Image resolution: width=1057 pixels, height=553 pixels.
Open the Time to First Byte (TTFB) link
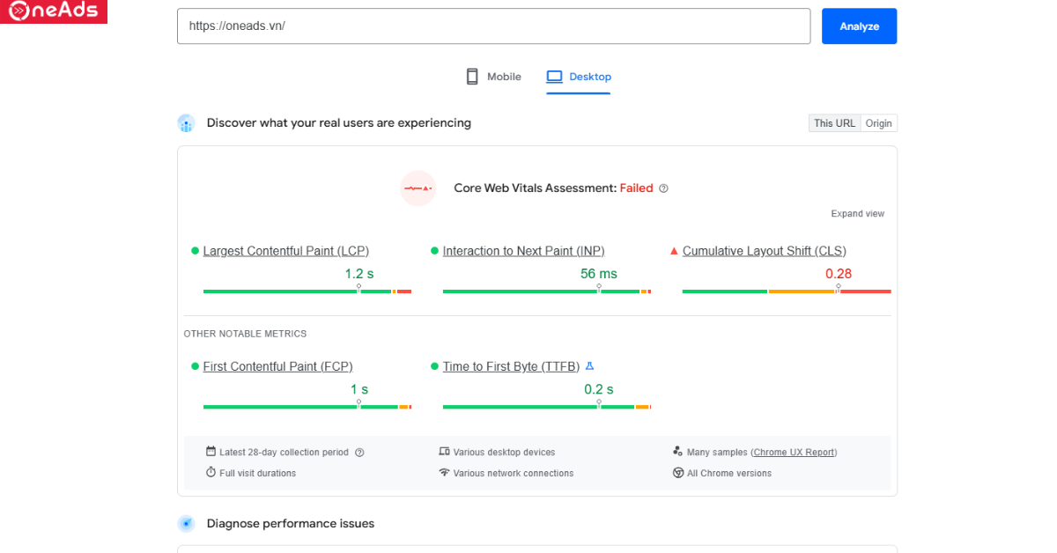click(512, 366)
